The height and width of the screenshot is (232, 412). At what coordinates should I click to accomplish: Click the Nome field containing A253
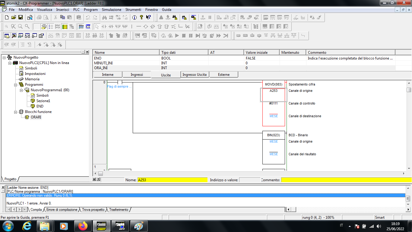click(172, 180)
